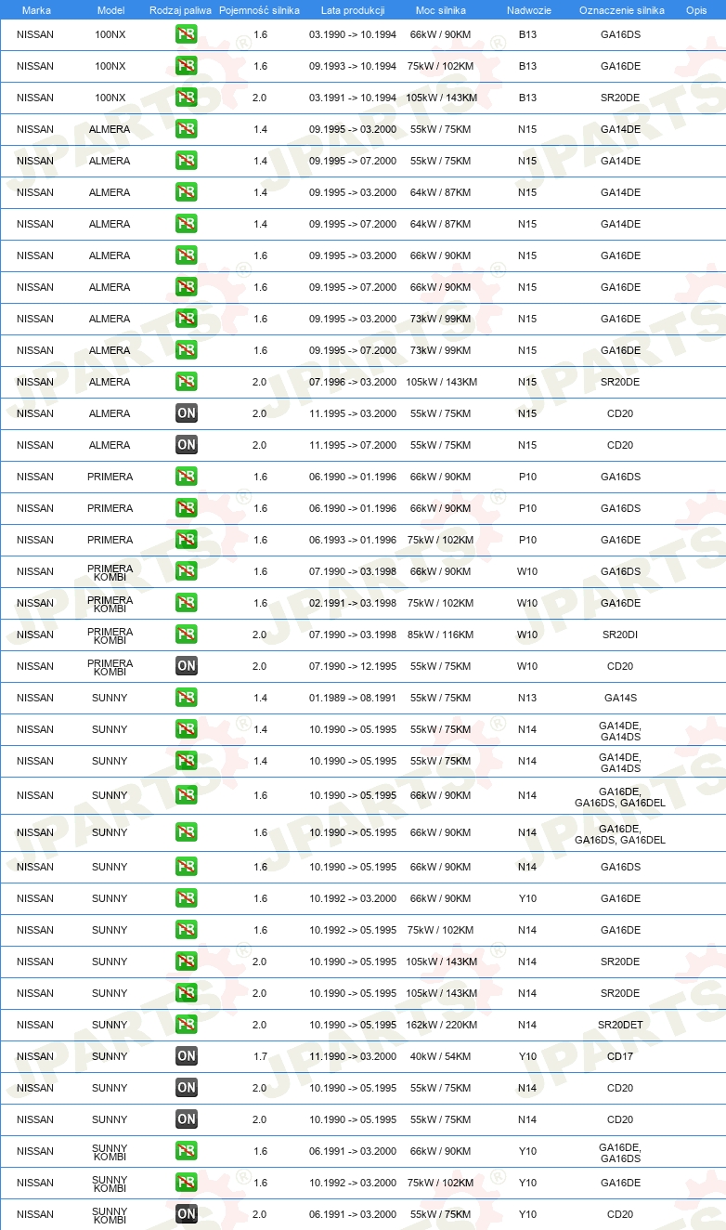
Task: Click production years 07.1996 -> 03.2000
Action: tap(353, 382)
